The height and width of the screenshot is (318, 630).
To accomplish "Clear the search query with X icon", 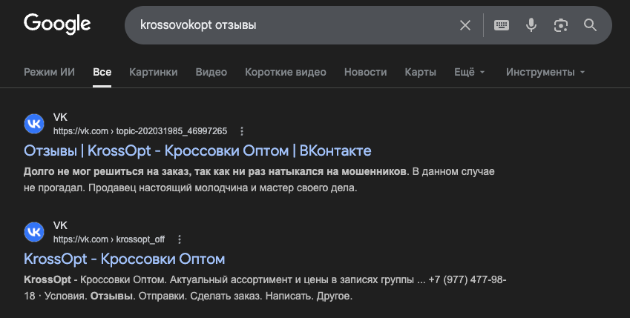I will pos(465,25).
